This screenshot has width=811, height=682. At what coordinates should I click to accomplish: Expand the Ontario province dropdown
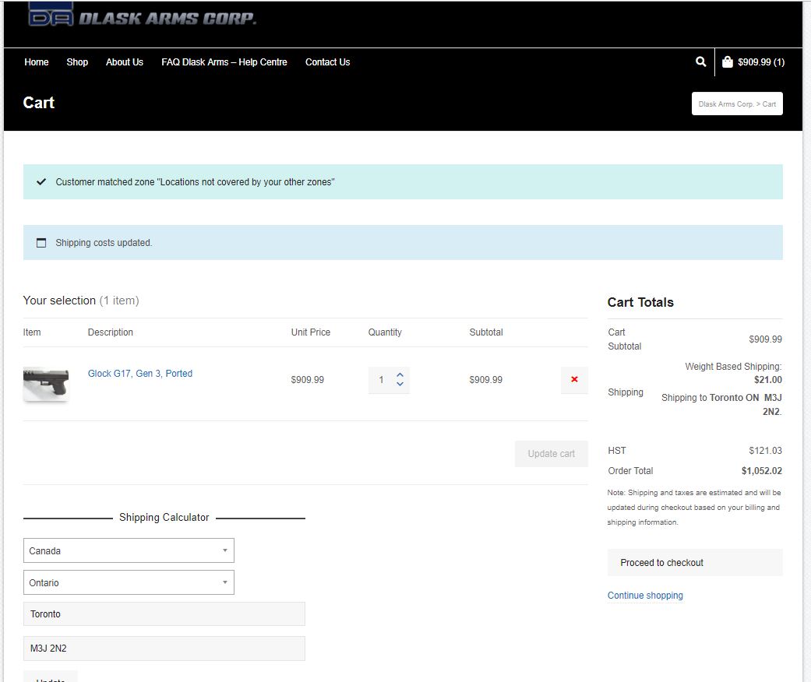[129, 582]
